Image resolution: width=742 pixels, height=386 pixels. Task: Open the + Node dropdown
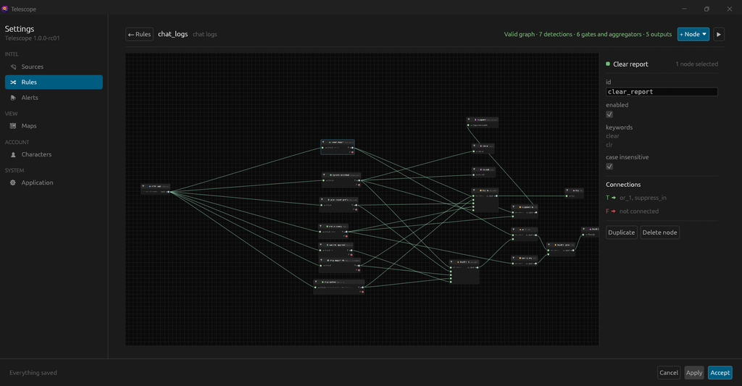tap(693, 34)
